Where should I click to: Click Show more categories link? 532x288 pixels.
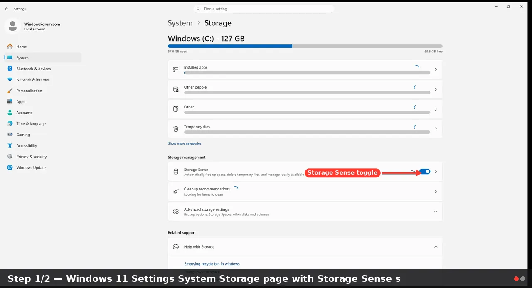pyautogui.click(x=185, y=143)
